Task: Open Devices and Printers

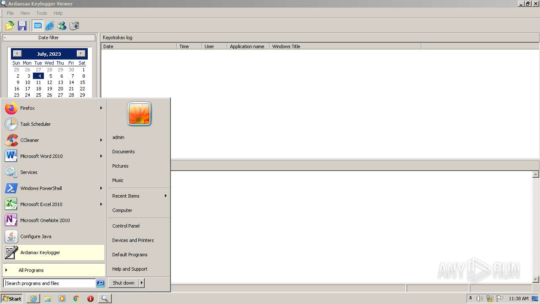Action: coord(139,240)
